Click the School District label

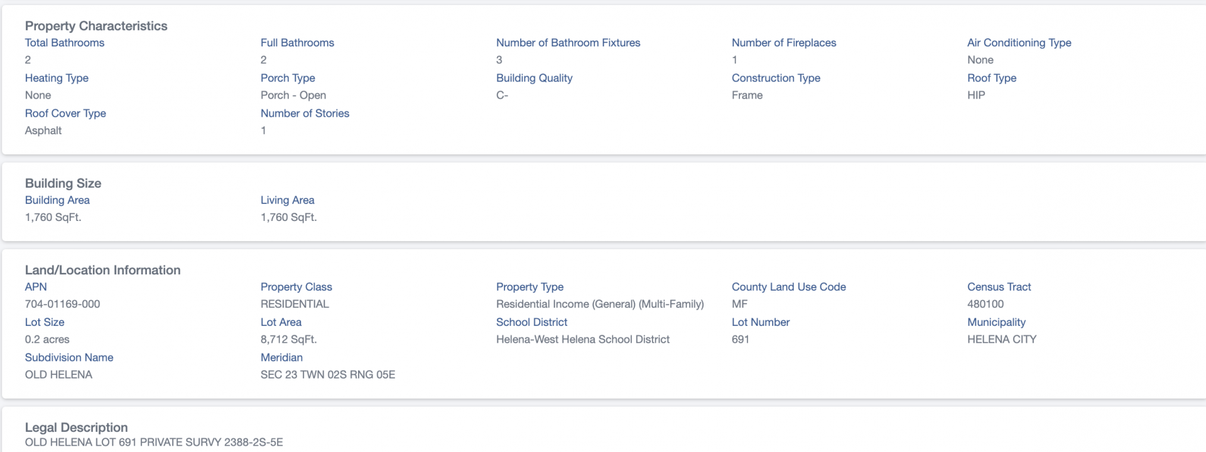point(531,321)
